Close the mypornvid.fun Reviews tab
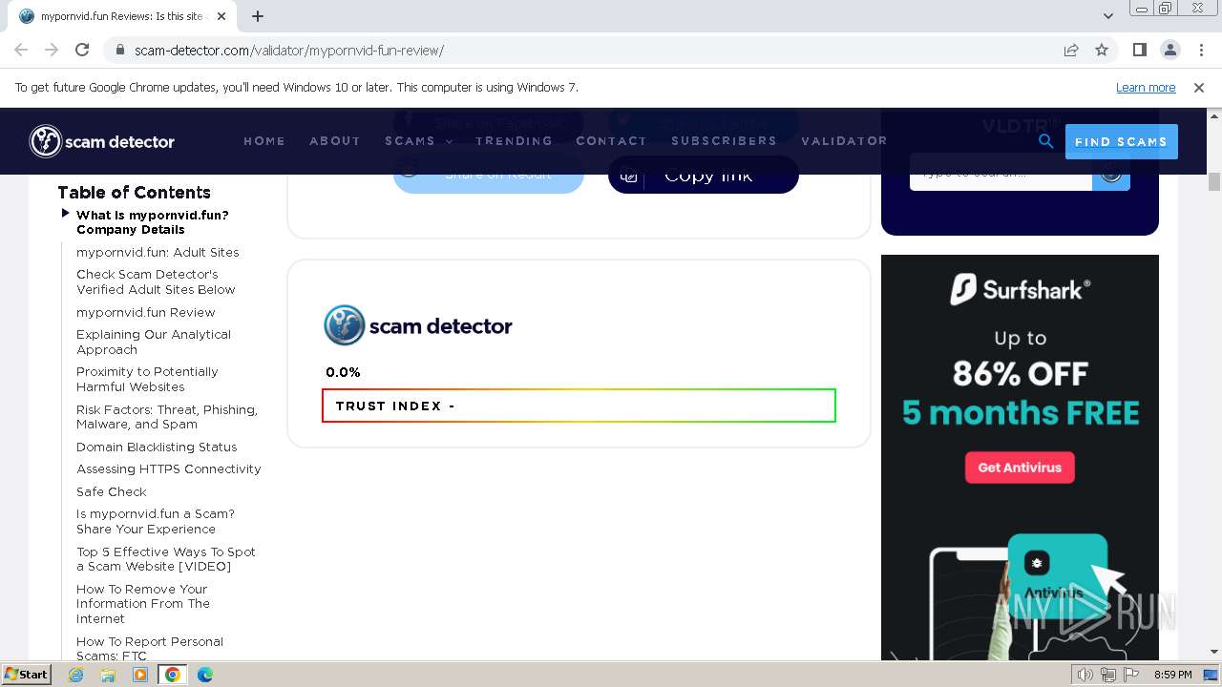Viewport: 1222px width, 687px height. click(221, 16)
